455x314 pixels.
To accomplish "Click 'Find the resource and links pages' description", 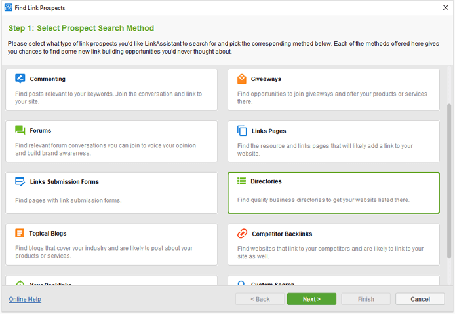I will tap(325, 150).
